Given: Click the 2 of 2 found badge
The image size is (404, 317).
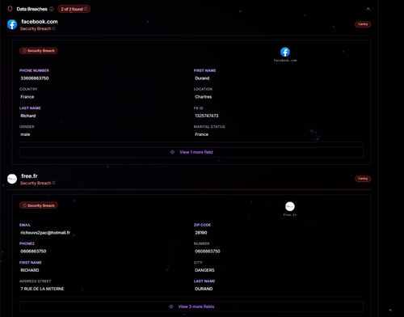Looking at the screenshot, I should [74, 9].
